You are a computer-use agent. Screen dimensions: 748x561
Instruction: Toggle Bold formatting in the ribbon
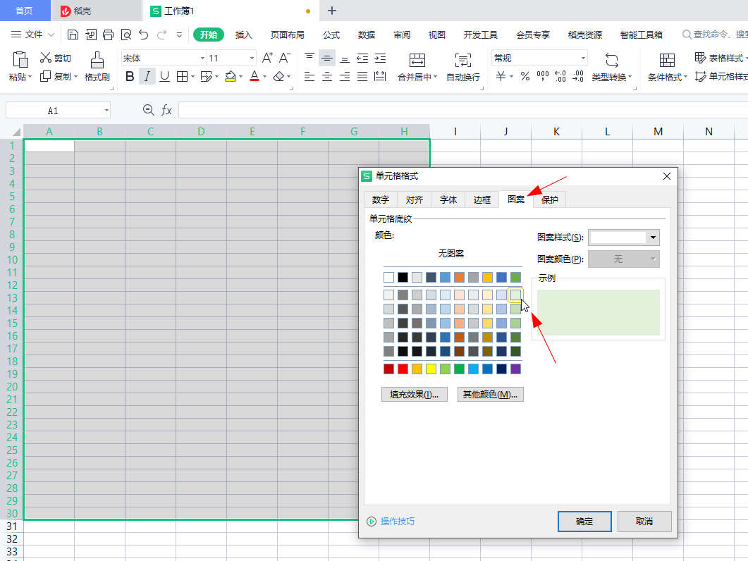click(130, 77)
